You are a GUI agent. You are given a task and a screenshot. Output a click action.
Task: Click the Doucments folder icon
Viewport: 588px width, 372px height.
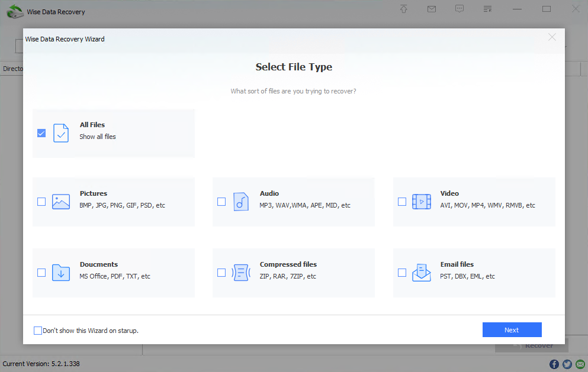point(61,273)
